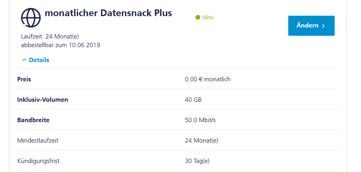Click the Details link text
Screen dimensions: 361x172
point(39,60)
